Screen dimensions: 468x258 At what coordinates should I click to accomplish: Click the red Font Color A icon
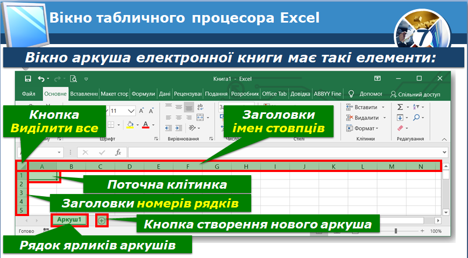[146, 125]
